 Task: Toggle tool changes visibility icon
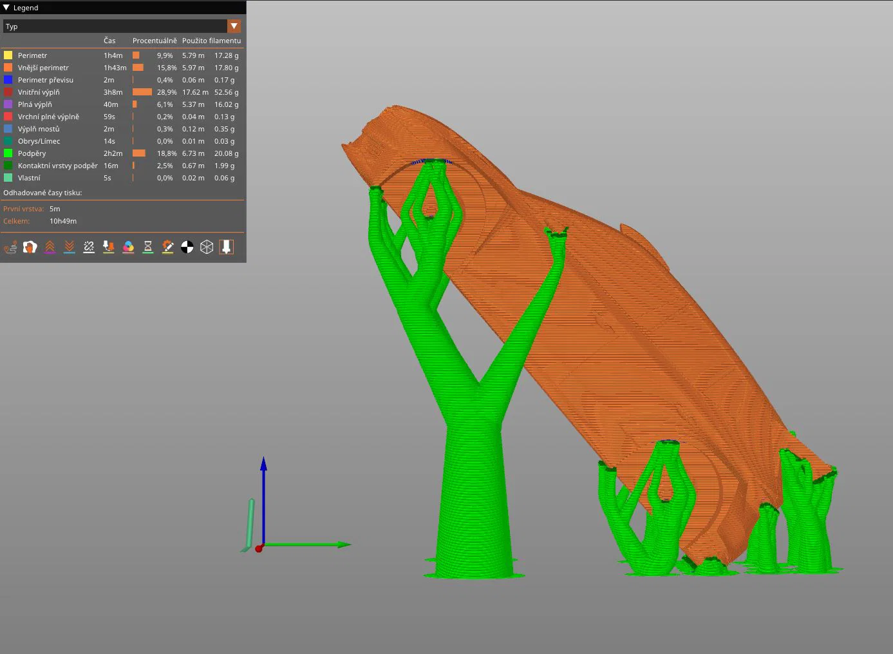tap(109, 247)
